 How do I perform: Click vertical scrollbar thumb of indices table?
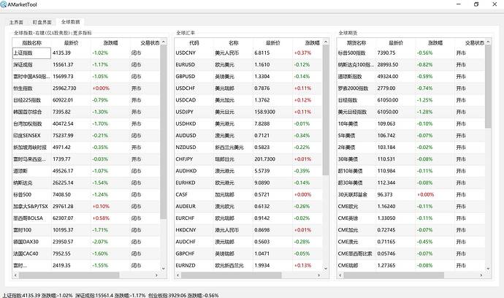tap(164, 131)
